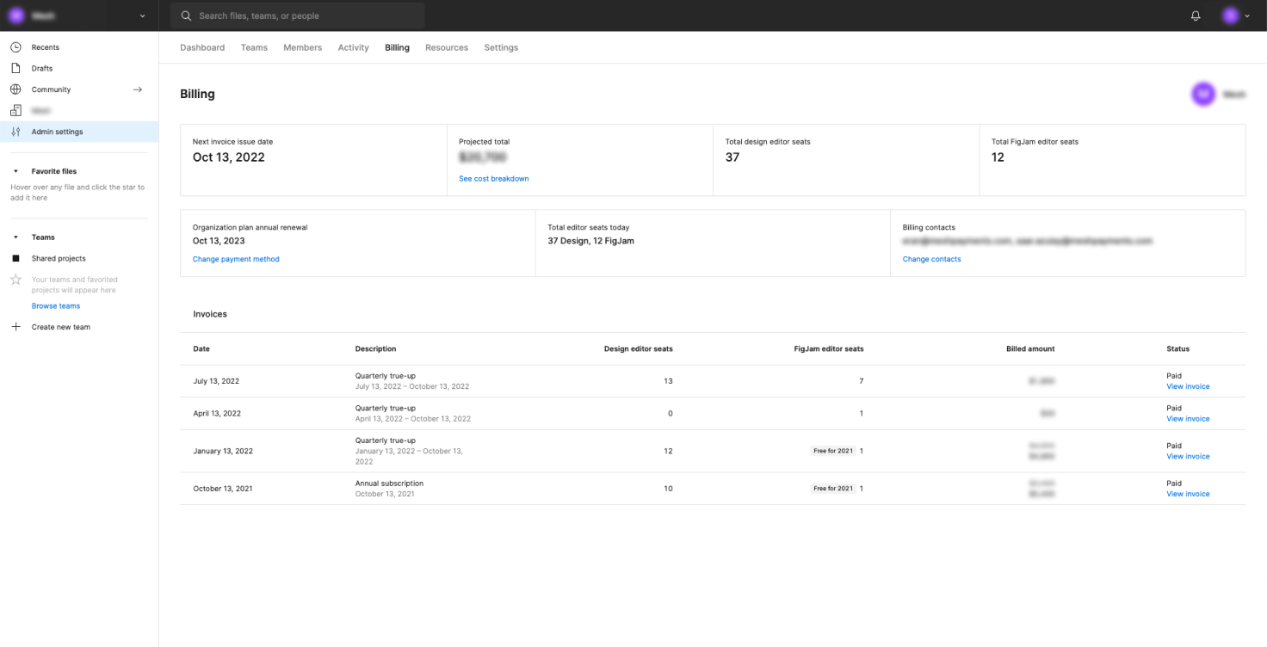Open the See cost breakdown link
The height and width of the screenshot is (647, 1267).
tap(493, 179)
